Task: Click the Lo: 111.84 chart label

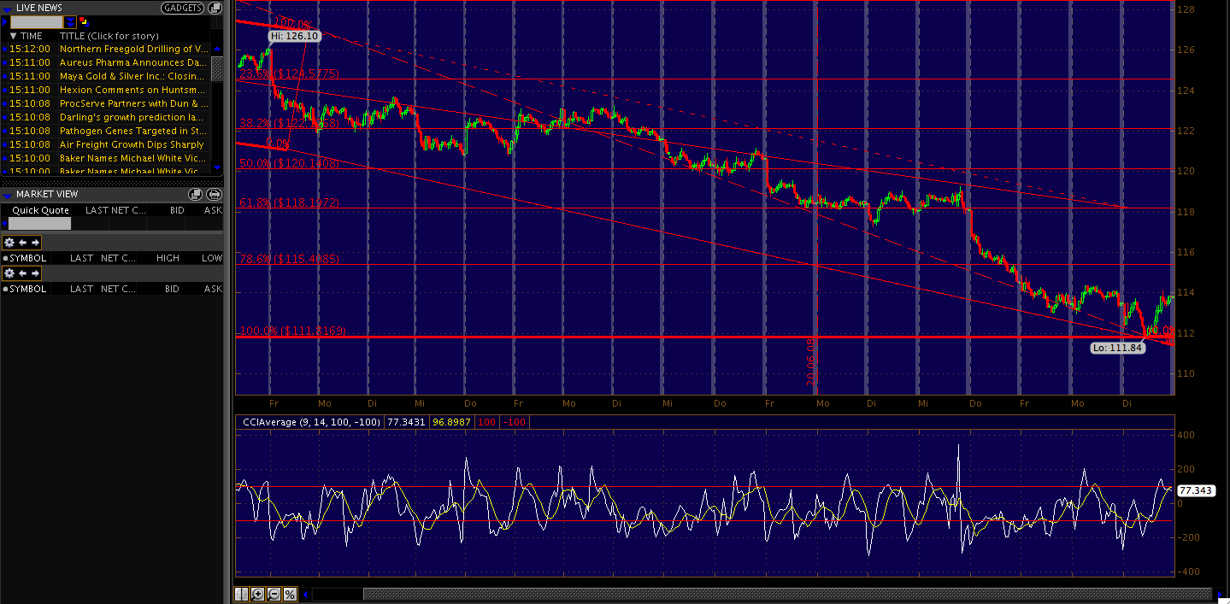Action: click(1117, 348)
